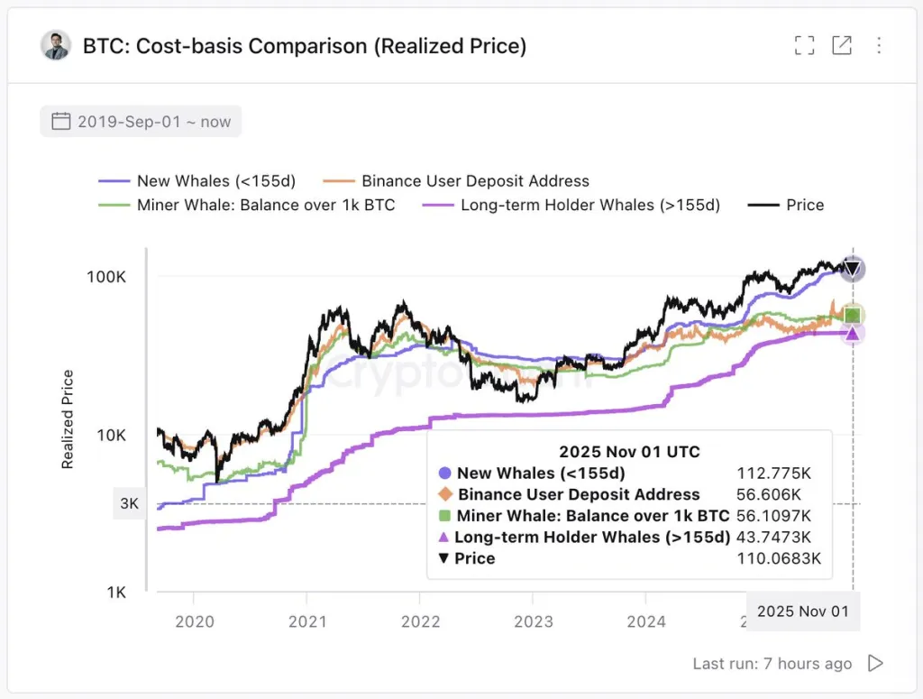Screen dimensions: 923x699
Task: Click the purple Long-term Holder triangle marker
Action: pos(852,333)
